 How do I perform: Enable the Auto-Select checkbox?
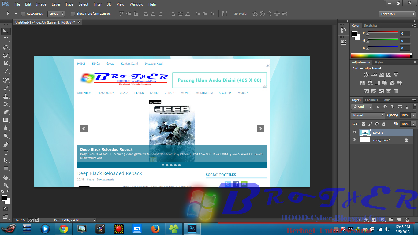tap(23, 14)
